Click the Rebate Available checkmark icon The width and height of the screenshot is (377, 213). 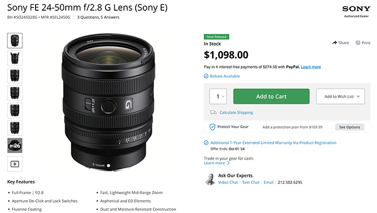pos(206,76)
